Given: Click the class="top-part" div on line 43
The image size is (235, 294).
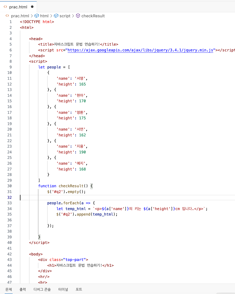Looking at the screenshot, I should (x=63, y=260).
